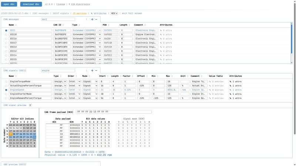The image size is (296, 166).
Task: Edit attributes of message EEC18
Action: tap(166, 34)
